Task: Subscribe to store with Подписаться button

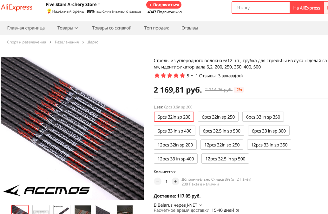Action: coord(164,5)
